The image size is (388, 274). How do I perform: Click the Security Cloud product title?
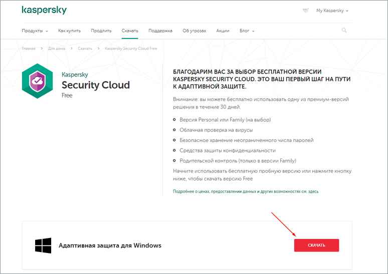point(96,85)
